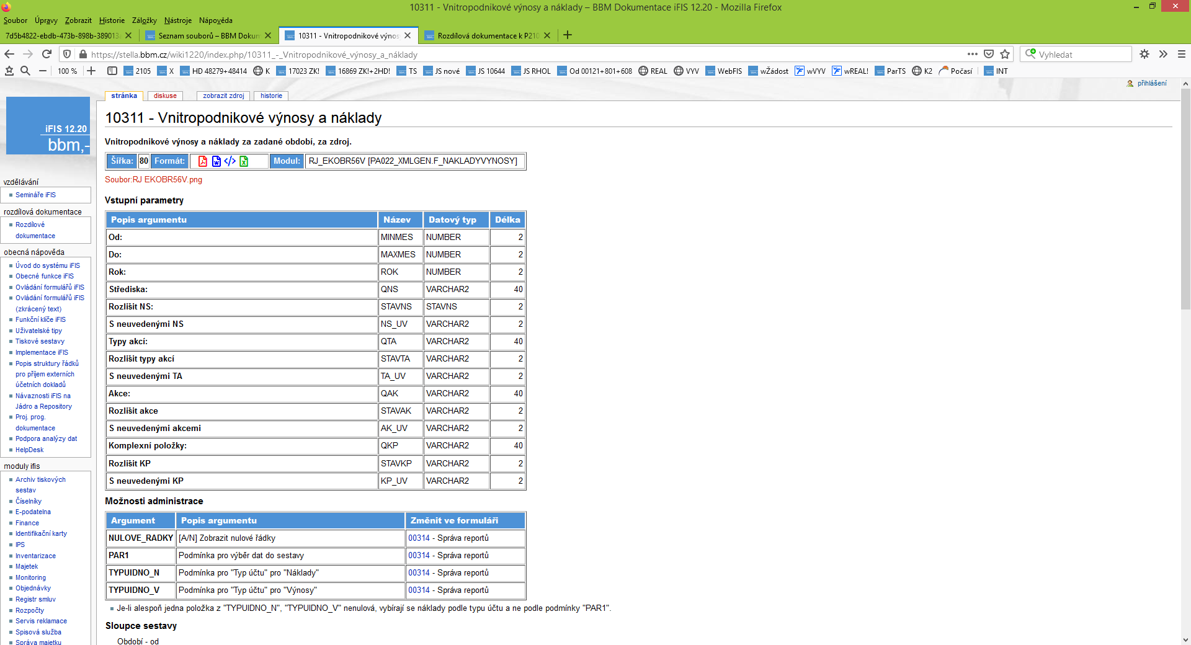Open HelpDesk sidebar link
Image resolution: width=1191 pixels, height=645 pixels.
point(29,450)
